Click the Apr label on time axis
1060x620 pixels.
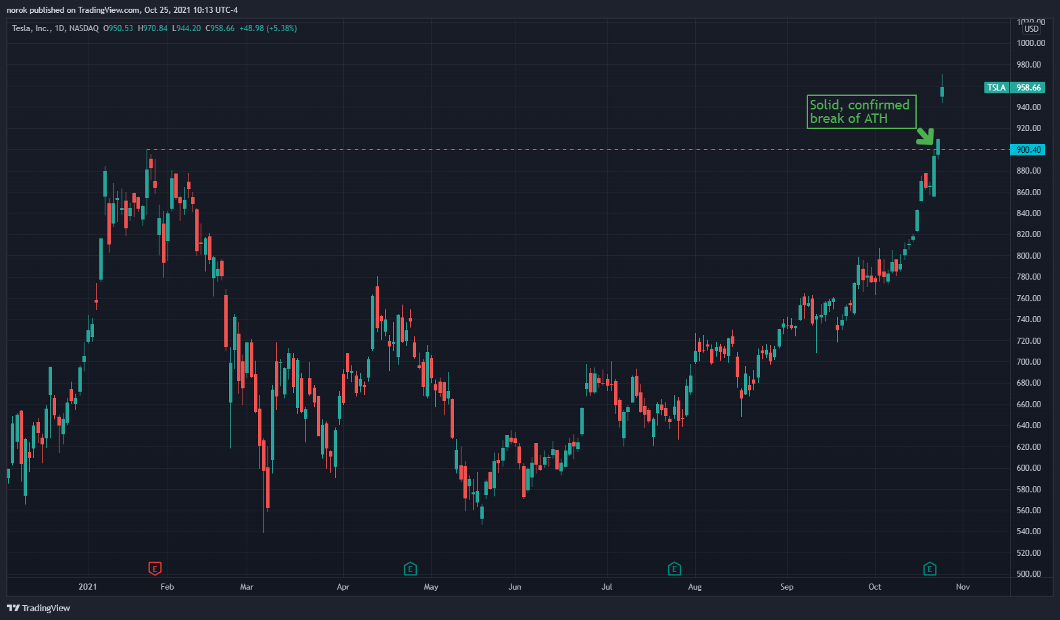click(x=343, y=587)
